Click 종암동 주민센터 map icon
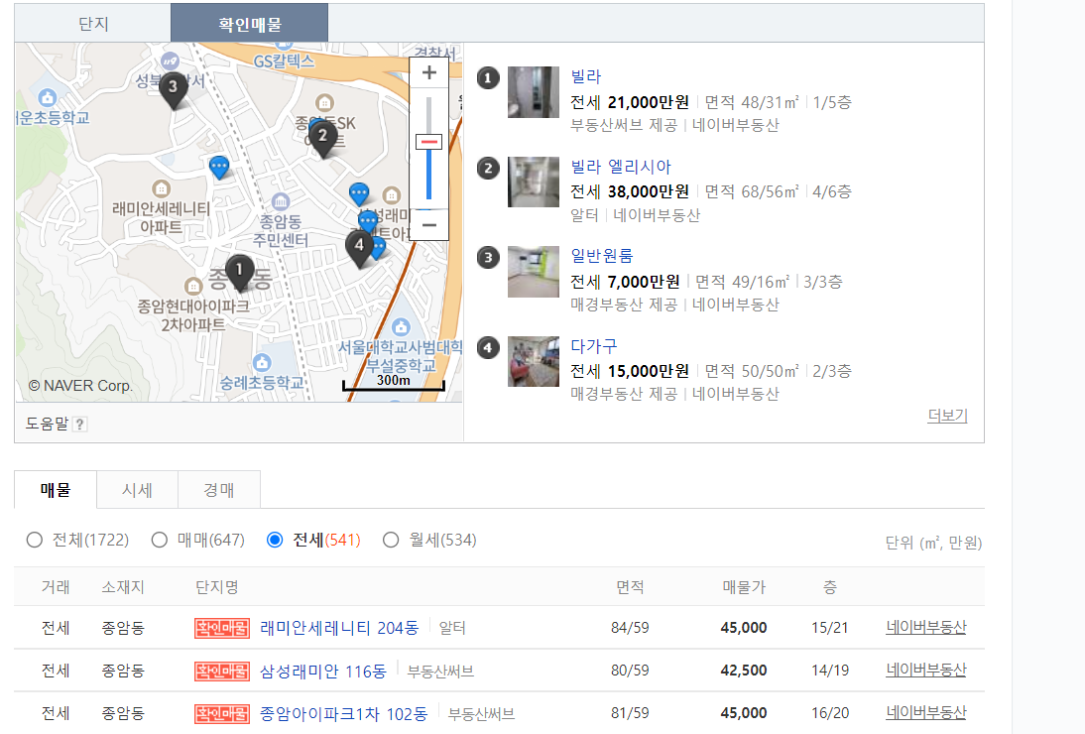 click(x=281, y=202)
